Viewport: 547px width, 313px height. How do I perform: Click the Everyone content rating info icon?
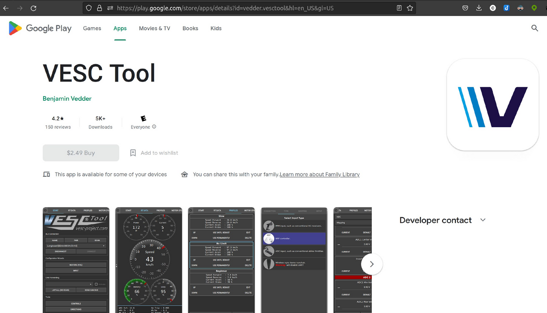154,127
